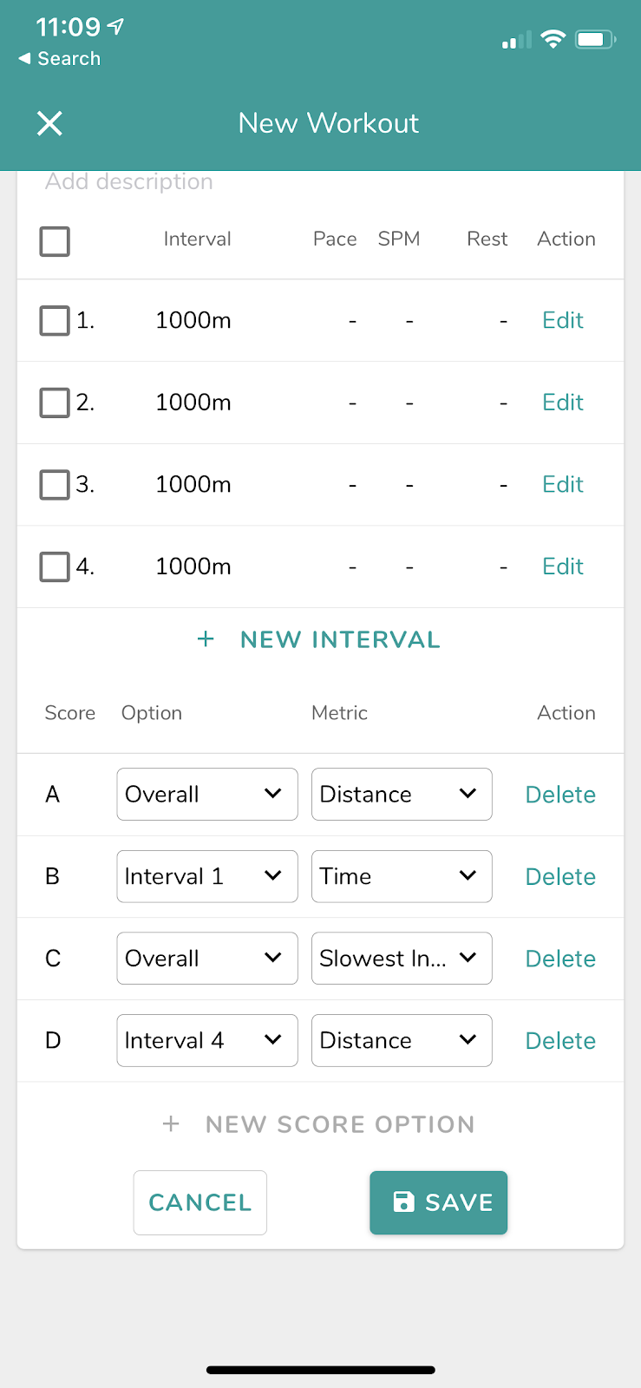Tap the plus icon beside New Interval
The height and width of the screenshot is (1388, 641).
coord(206,640)
